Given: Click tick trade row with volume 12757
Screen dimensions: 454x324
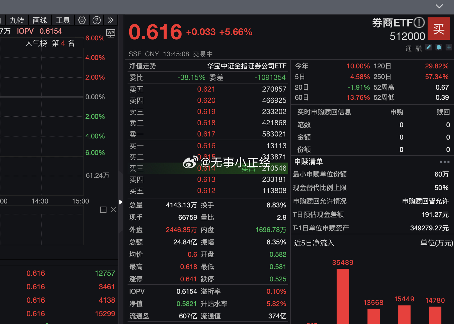Looking at the screenshot, I should pyautogui.click(x=59, y=273).
